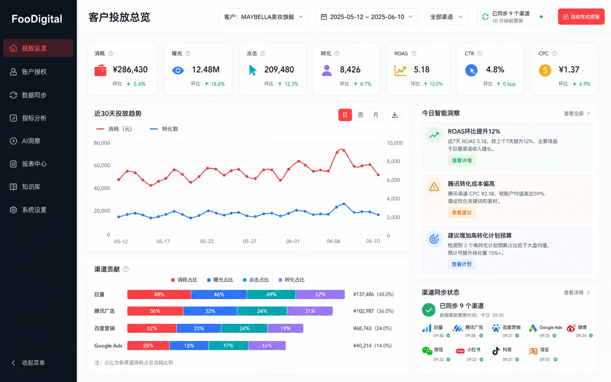This screenshot has width=611, height=382.
Task: Click Google Ads purple 16% bar segment
Action: pos(267,346)
